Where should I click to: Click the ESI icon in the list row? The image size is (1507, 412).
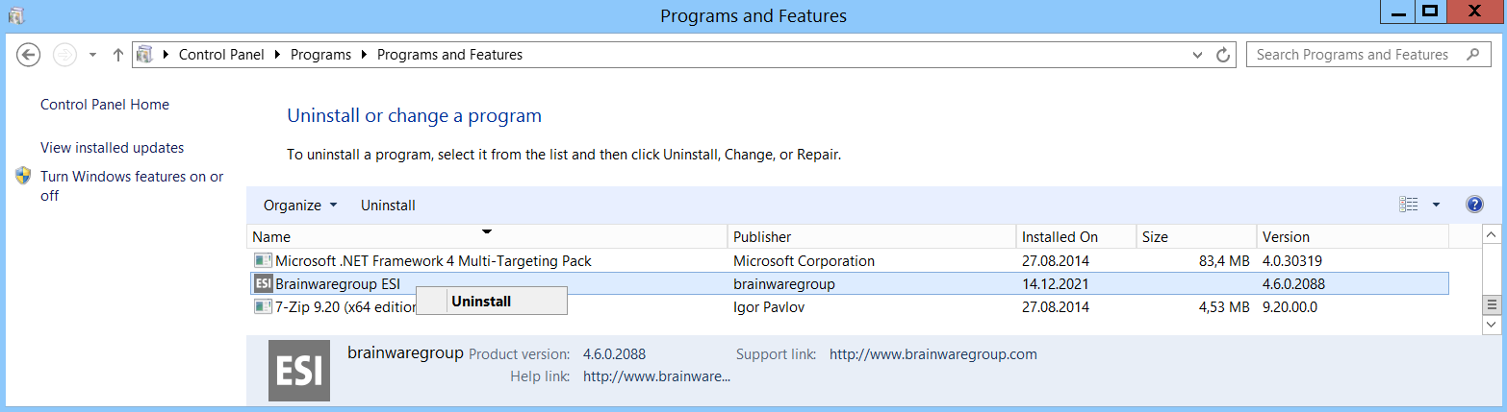pos(263,283)
